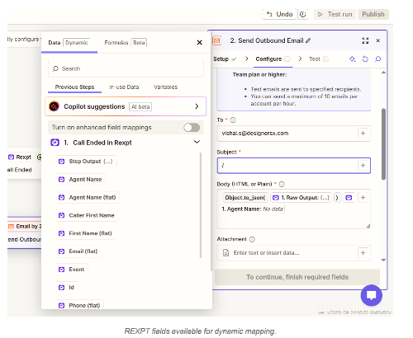Close the data mapping panel
Image resolution: width=413 pixels, height=338 pixels.
(x=200, y=42)
